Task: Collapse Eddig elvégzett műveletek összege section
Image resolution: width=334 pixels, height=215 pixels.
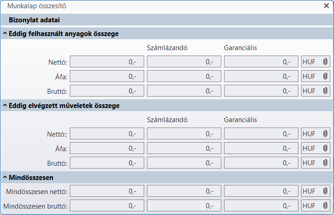Action: (5, 106)
